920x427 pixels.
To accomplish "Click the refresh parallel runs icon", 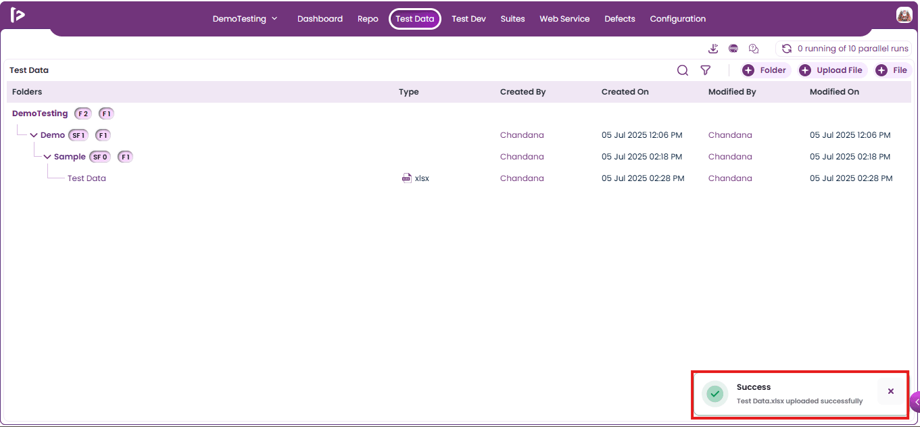I will pos(787,49).
